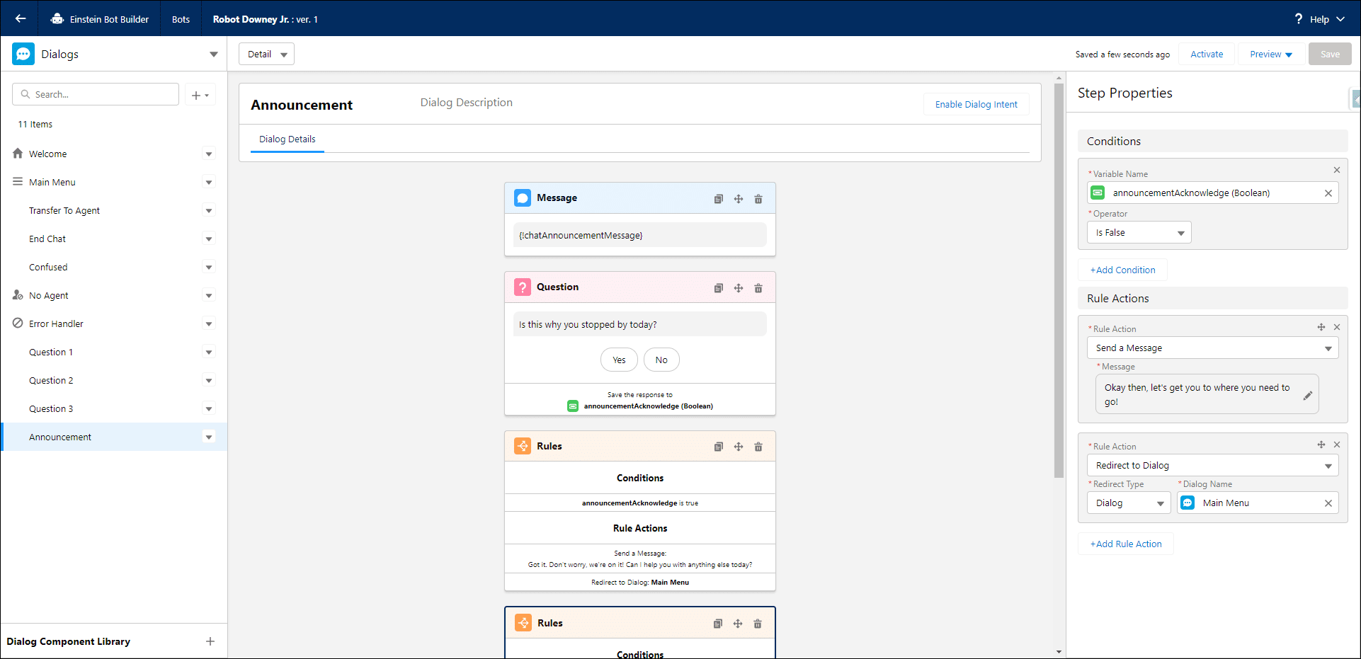This screenshot has height=659, width=1361.
Task: Clear the Variable Name field value
Action: [x=1328, y=193]
